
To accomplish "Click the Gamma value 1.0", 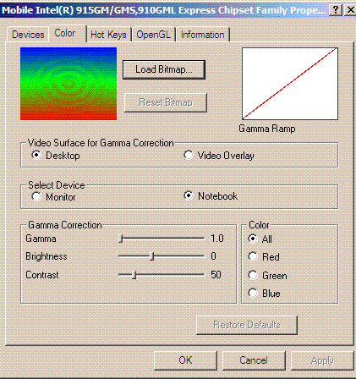I will pyautogui.click(x=217, y=239).
